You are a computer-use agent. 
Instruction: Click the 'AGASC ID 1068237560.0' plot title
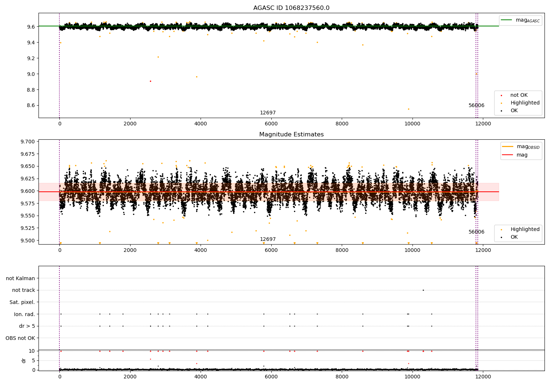(x=291, y=8)
